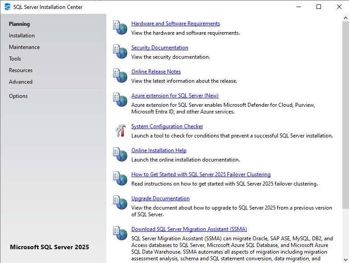This screenshot has width=349, height=263.
Task: Click the System Configuration Checker tools icon
Action: click(120, 130)
